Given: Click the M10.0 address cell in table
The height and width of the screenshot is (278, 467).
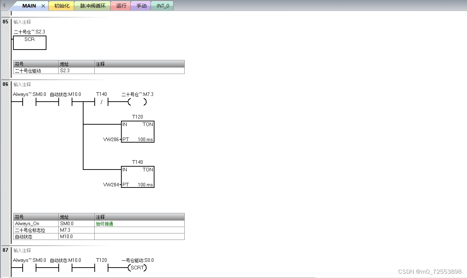Looking at the screenshot, I should point(77,237).
